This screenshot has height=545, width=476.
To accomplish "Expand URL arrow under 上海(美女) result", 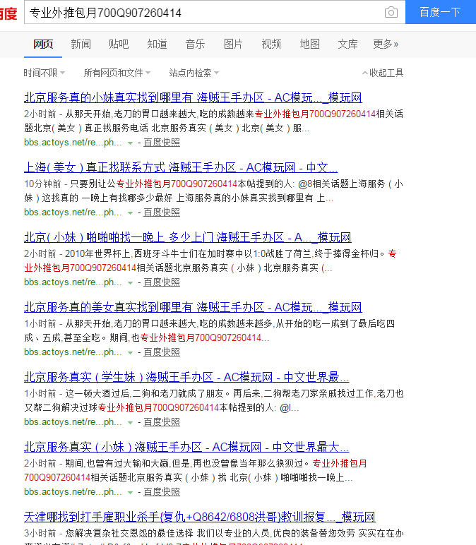I will [130, 213].
